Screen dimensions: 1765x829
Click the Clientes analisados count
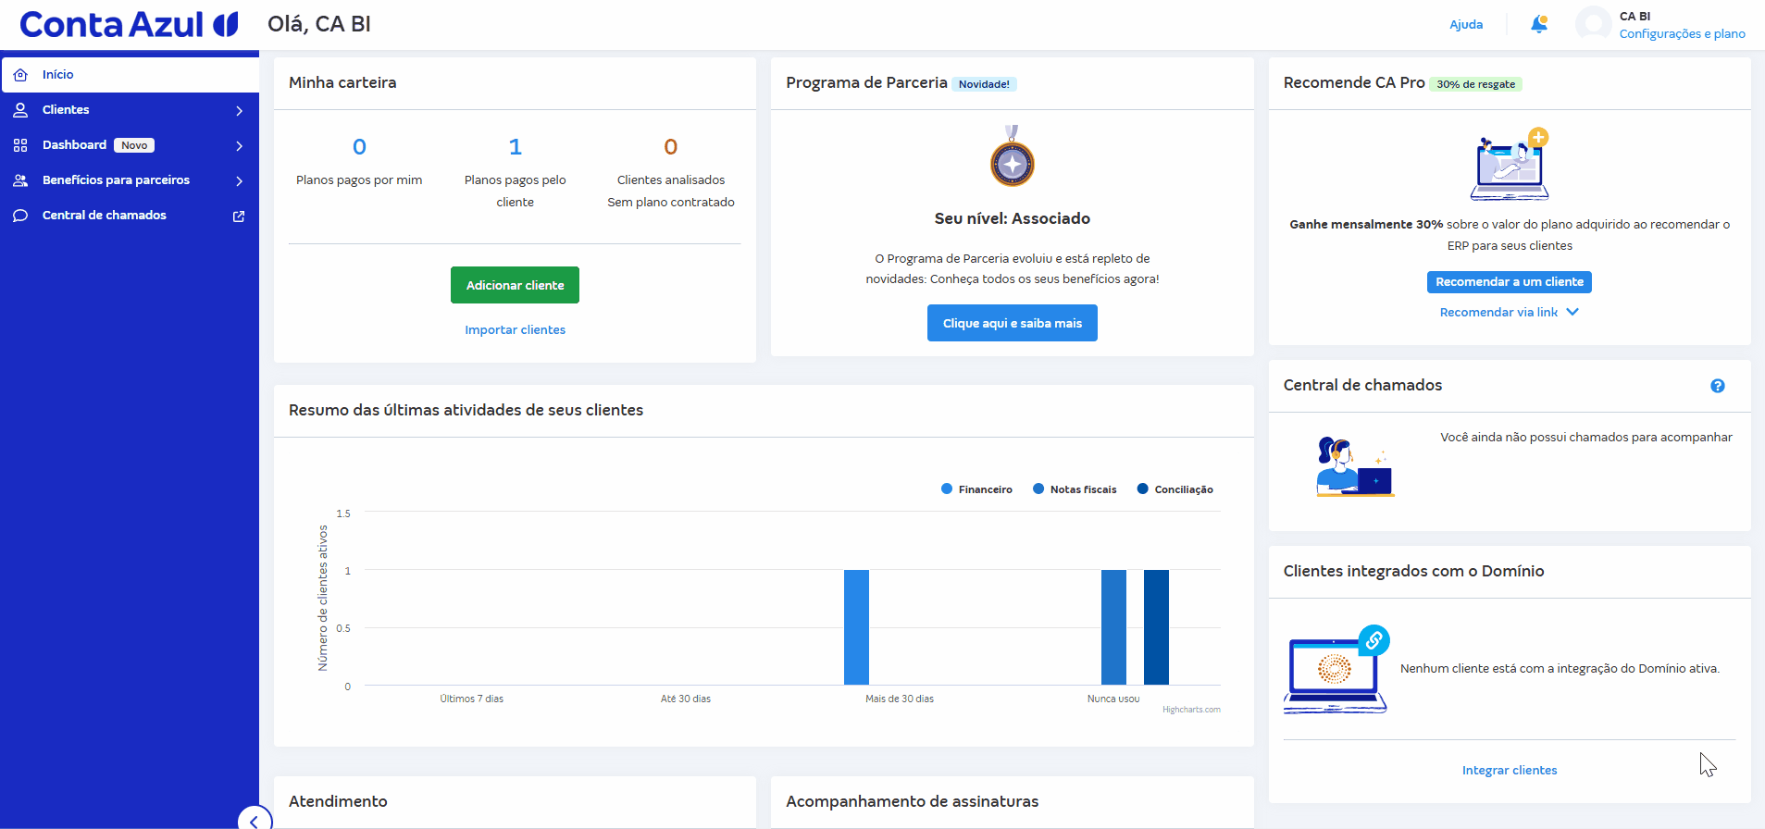point(671,146)
